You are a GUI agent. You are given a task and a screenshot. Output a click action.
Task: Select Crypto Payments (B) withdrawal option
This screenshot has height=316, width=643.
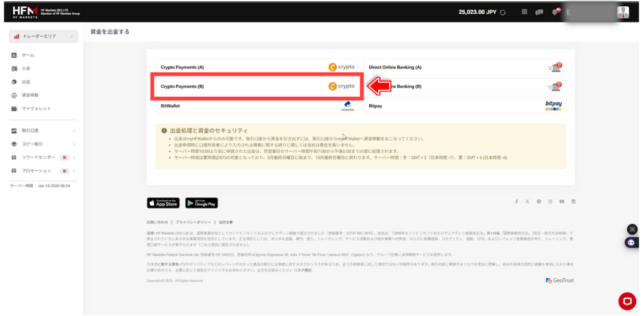(257, 87)
